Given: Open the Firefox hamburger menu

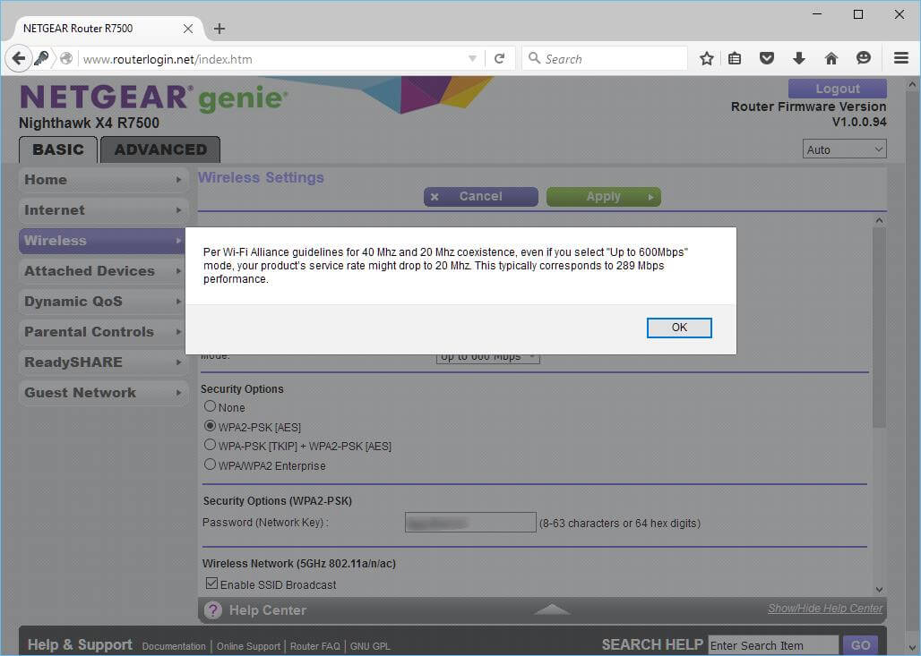Looking at the screenshot, I should [901, 59].
